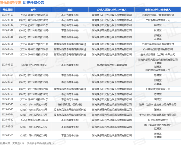Select case number 川0193民初5975号
Screen dimensions: 181x145
coord(34,15)
